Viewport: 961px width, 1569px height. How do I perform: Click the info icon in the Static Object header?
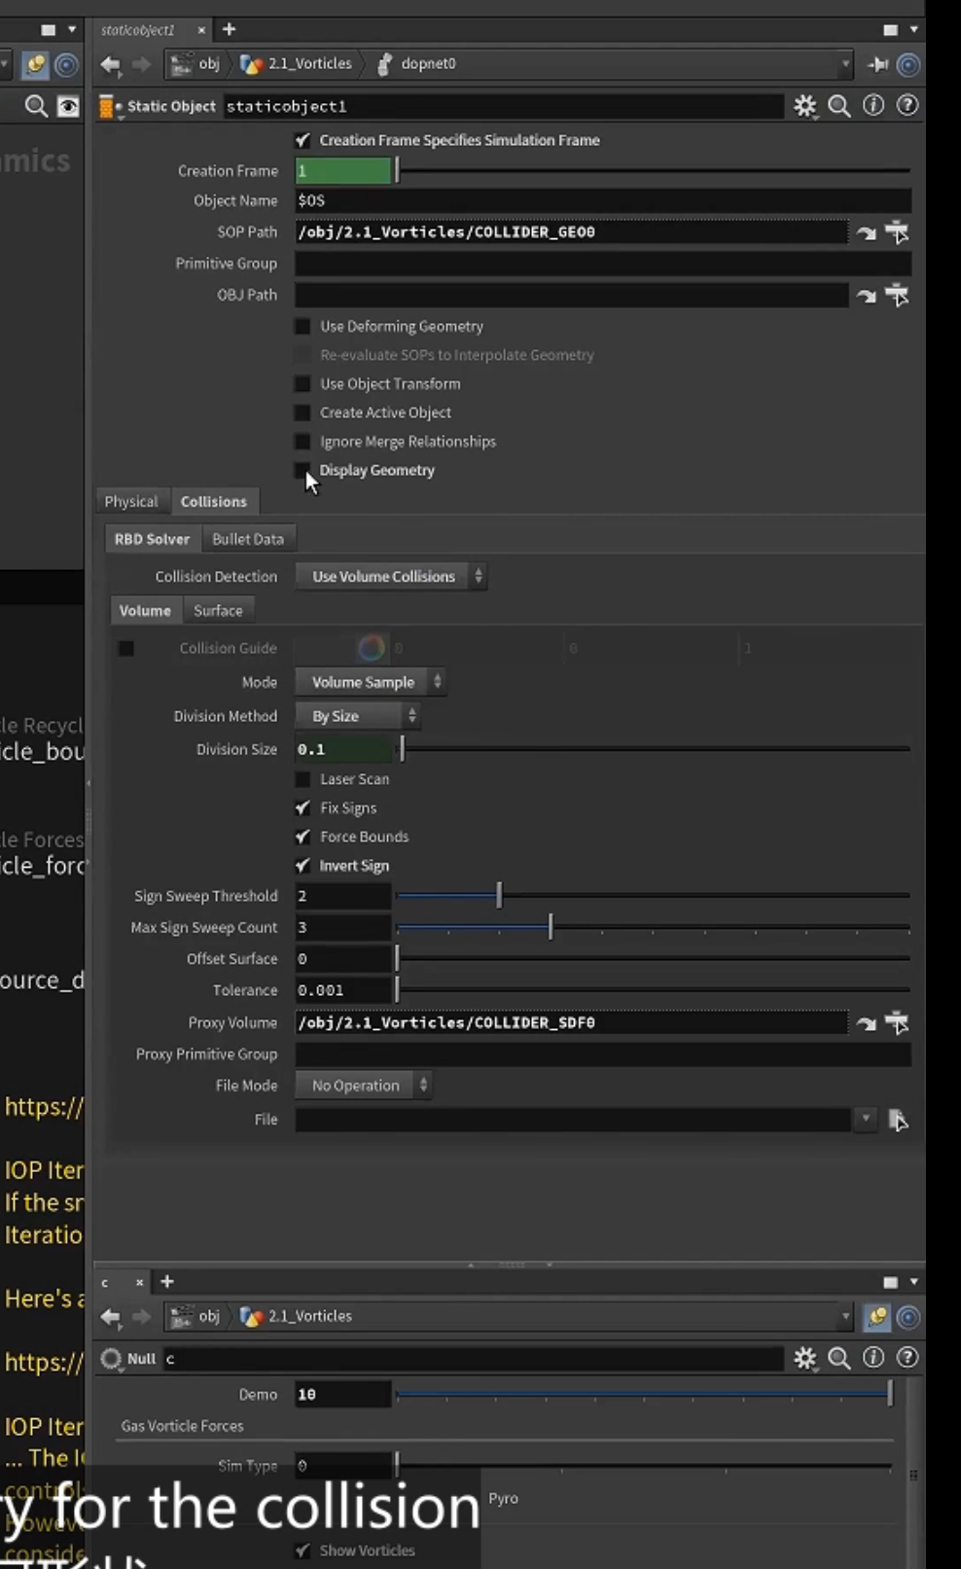tap(873, 105)
